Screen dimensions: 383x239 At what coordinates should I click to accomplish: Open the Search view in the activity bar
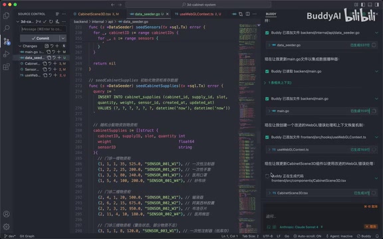(7, 29)
